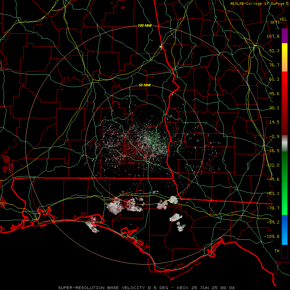Screen dimensions: 290x290
Task: Click the VEL legend title
Action: point(283,19)
